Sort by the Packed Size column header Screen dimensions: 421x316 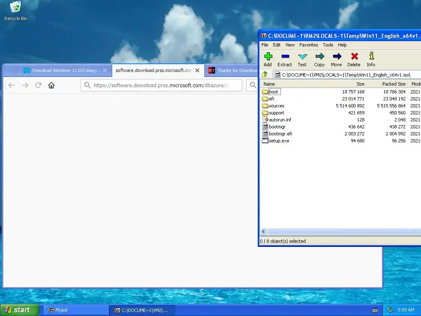tap(387, 84)
